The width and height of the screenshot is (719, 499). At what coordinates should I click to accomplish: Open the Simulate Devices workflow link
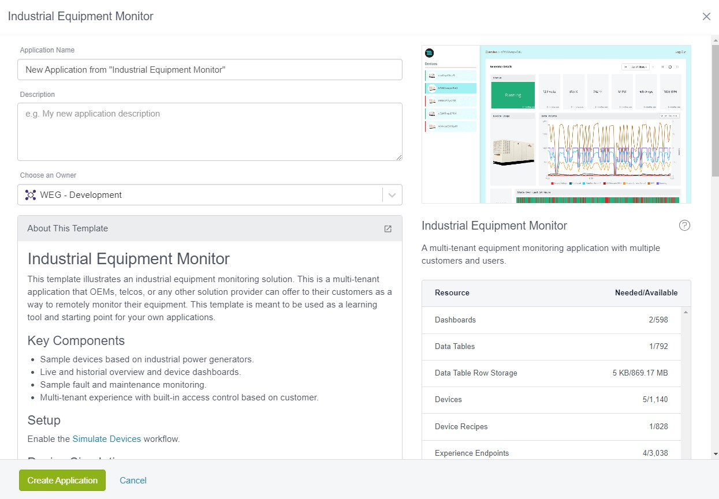pos(107,439)
